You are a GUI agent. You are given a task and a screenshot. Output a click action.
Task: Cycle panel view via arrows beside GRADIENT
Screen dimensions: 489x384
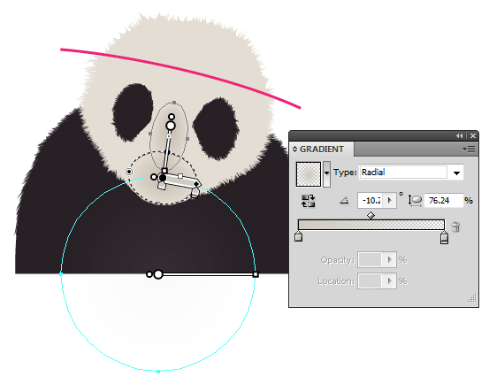pyautogui.click(x=294, y=150)
